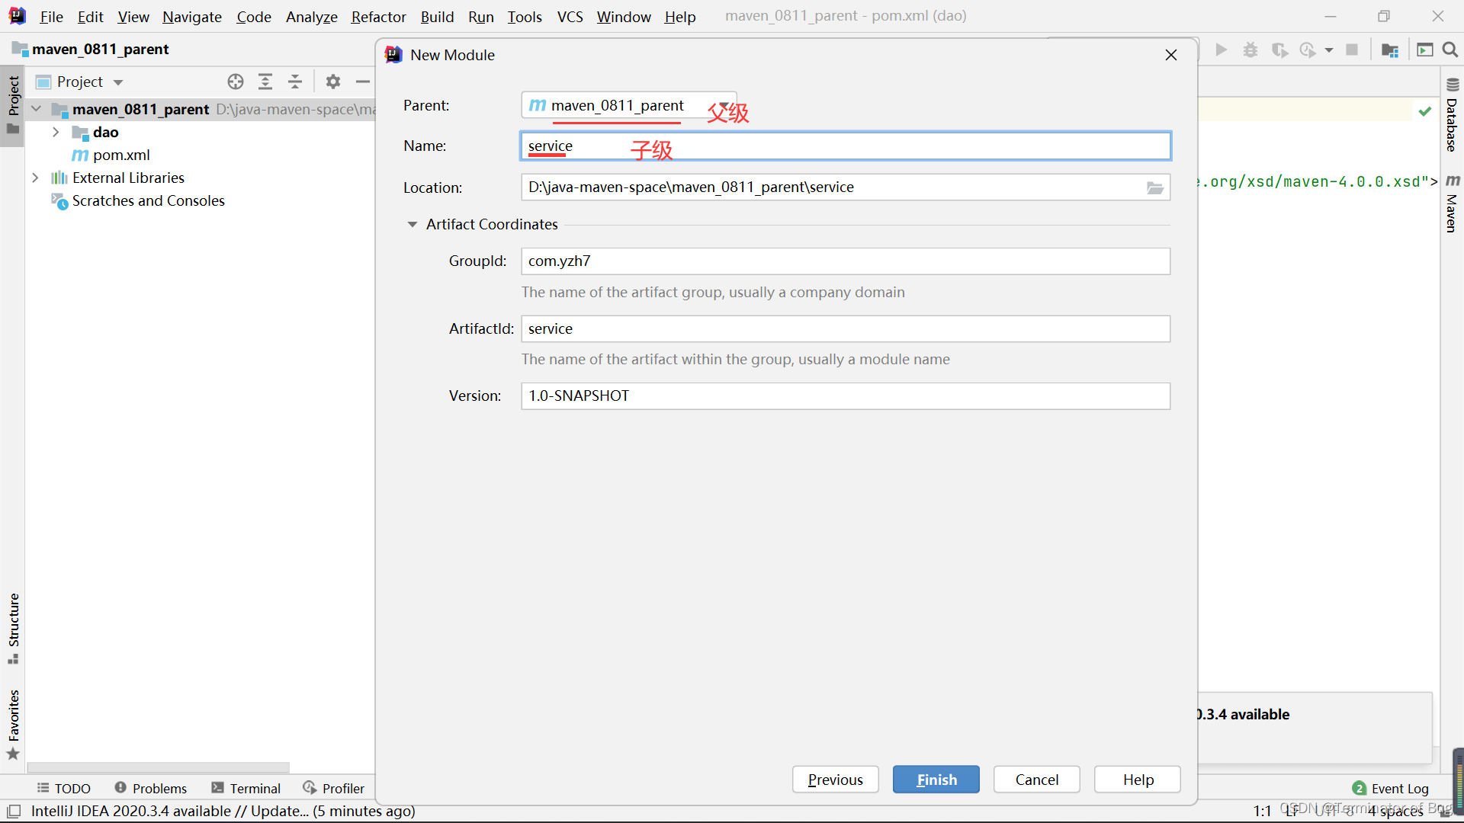Click the Expand All icon in Project panel
Image resolution: width=1464 pixels, height=823 pixels.
(x=265, y=82)
